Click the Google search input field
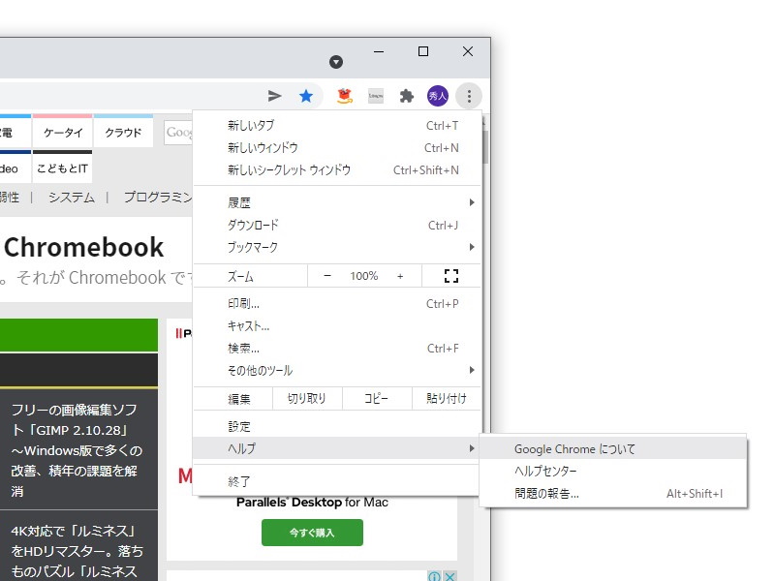775x581 pixels. [x=178, y=133]
